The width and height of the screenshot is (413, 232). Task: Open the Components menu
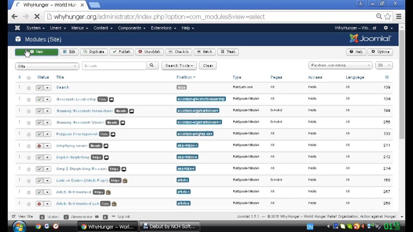pyautogui.click(x=132, y=28)
